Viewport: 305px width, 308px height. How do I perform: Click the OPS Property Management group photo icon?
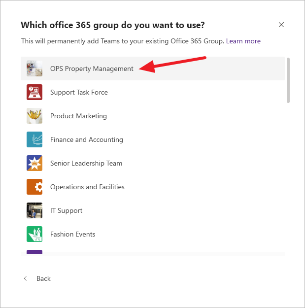(34, 68)
